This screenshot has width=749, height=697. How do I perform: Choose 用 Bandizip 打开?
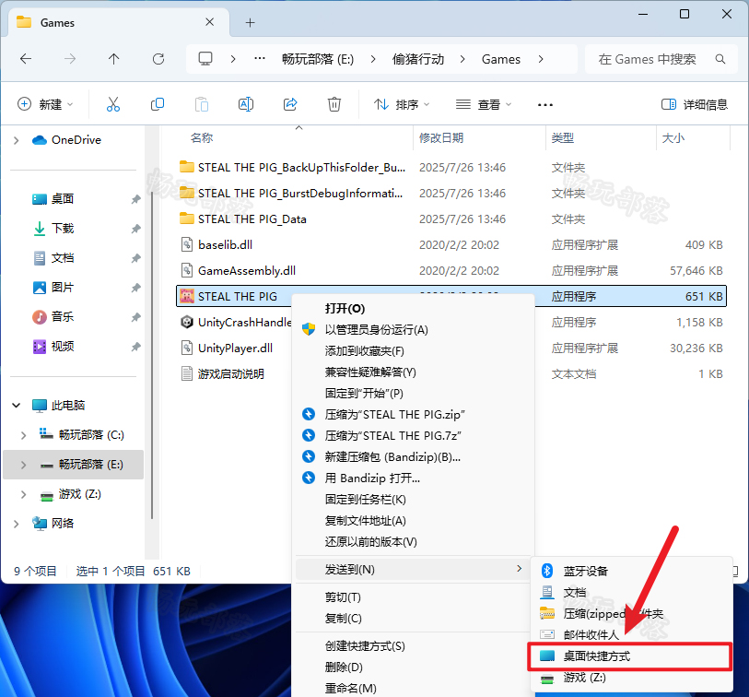coord(413,478)
